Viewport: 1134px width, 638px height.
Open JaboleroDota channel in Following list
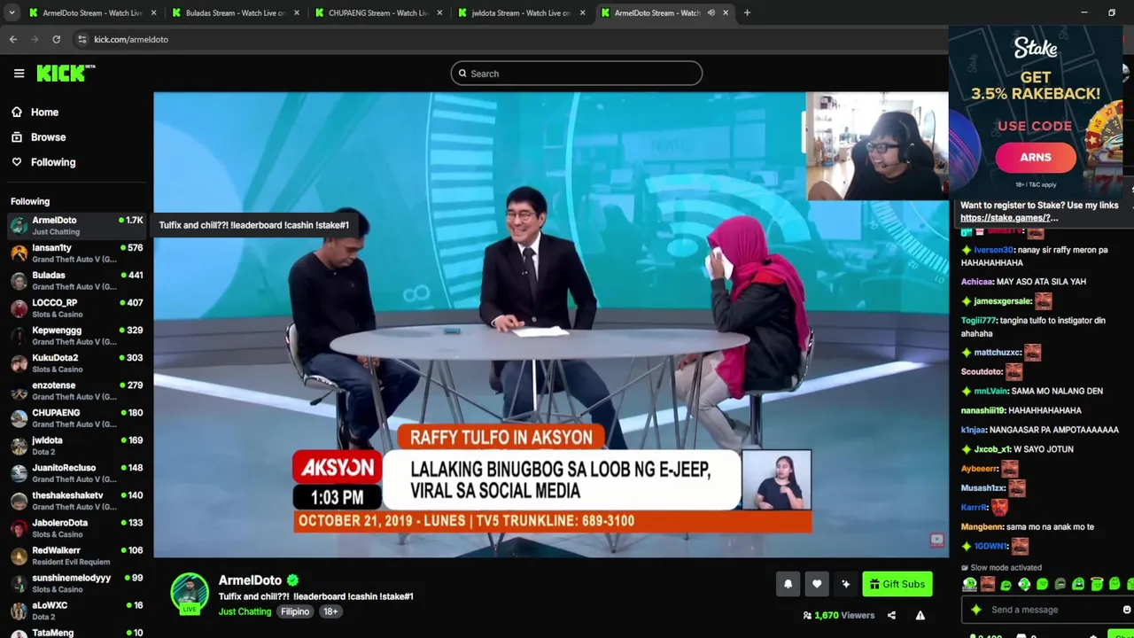pyautogui.click(x=77, y=528)
